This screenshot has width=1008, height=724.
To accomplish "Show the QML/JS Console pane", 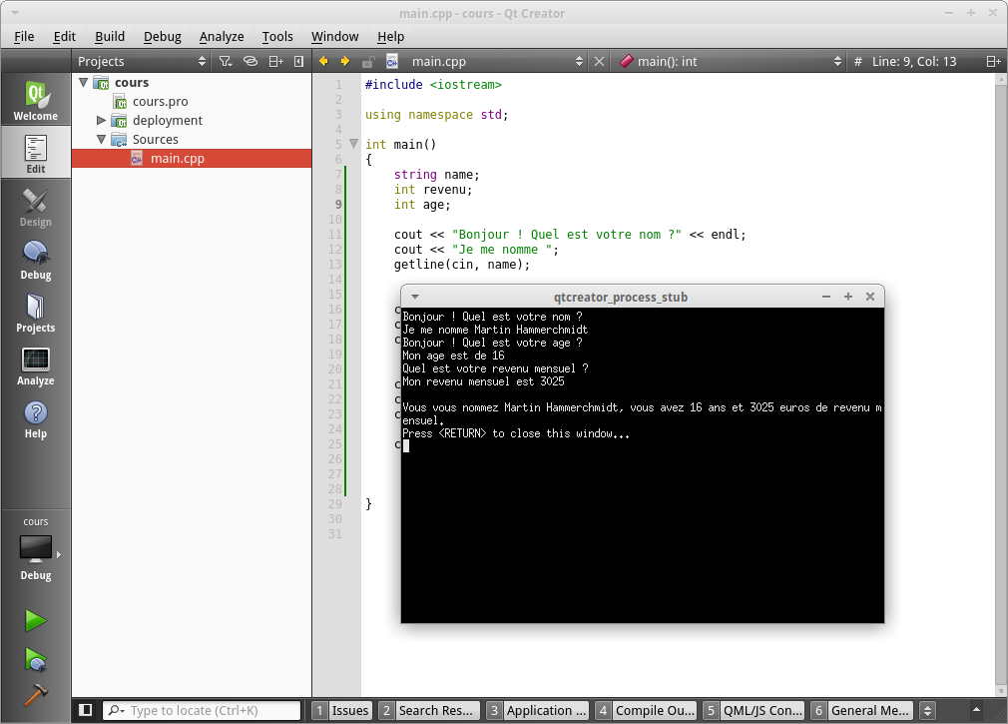I will pos(754,710).
